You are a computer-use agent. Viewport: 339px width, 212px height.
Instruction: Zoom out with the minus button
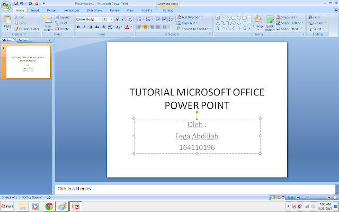click(x=298, y=197)
